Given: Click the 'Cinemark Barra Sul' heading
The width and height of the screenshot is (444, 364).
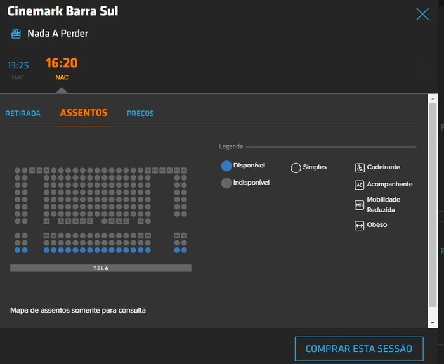Looking at the screenshot, I should 63,11.
